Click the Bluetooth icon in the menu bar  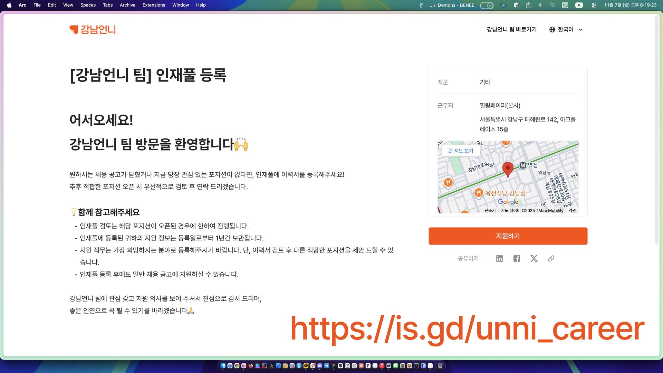540,5
